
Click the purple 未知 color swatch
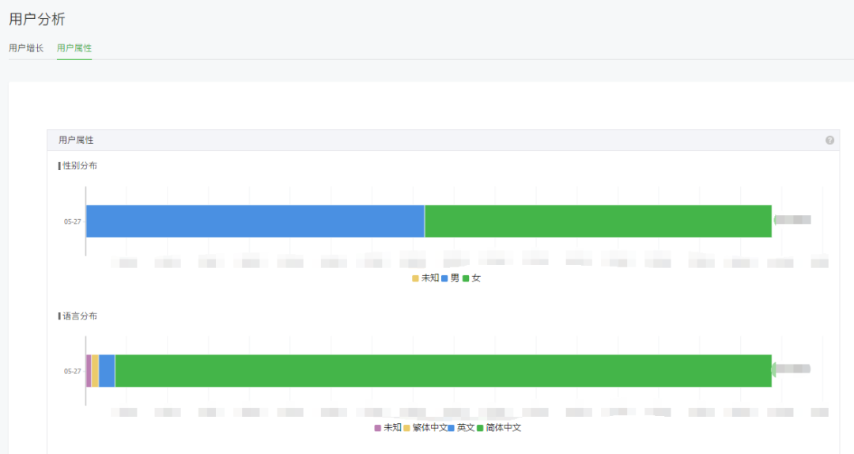pyautogui.click(x=377, y=429)
